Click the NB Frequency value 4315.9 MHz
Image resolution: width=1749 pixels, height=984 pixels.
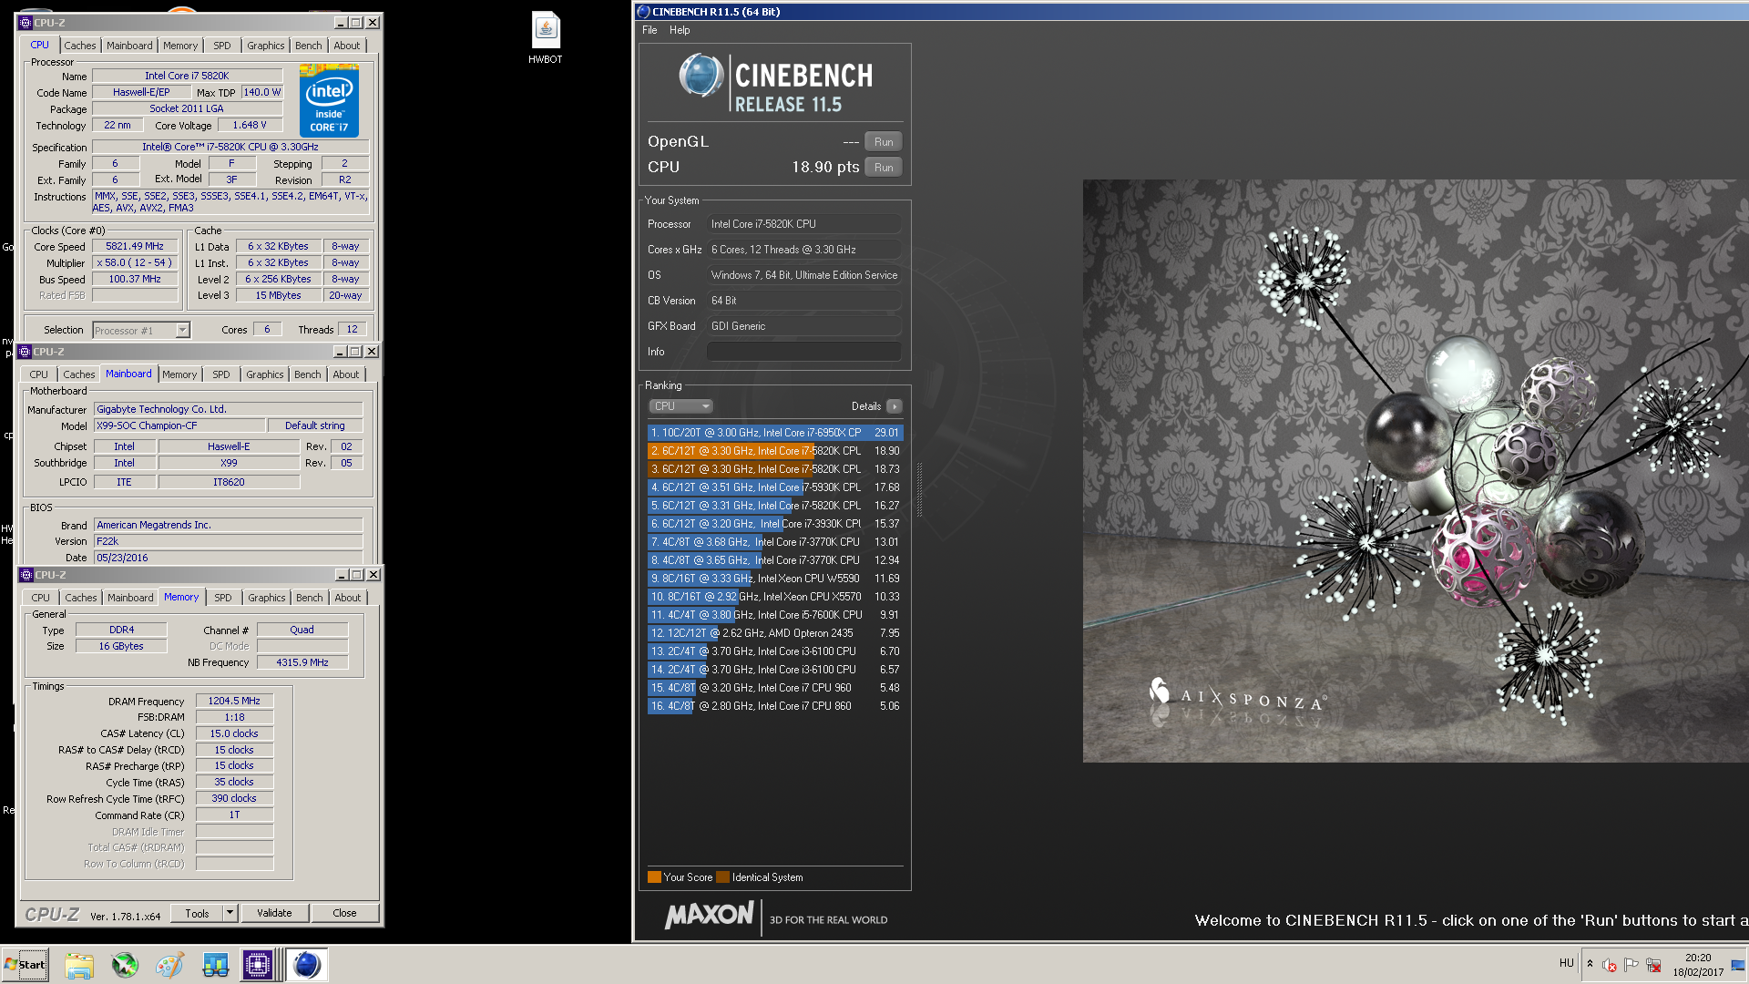302,662
